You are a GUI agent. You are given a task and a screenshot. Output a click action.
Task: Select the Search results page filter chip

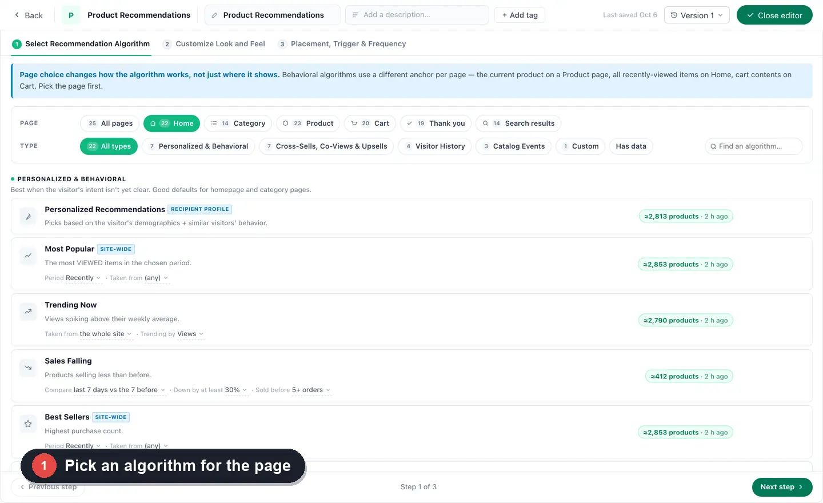518,123
